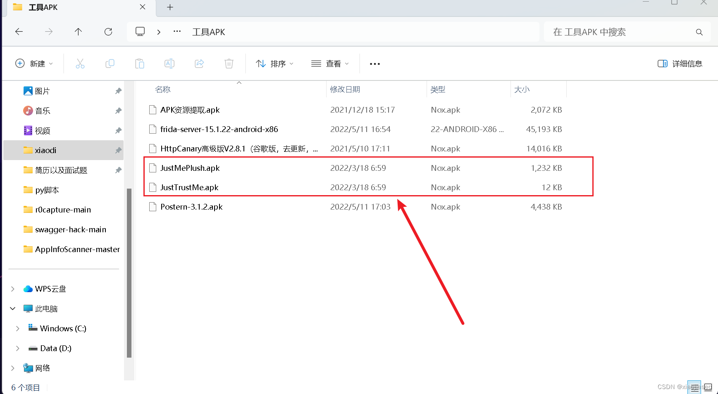Open the 排序 sort dropdown

coord(274,64)
